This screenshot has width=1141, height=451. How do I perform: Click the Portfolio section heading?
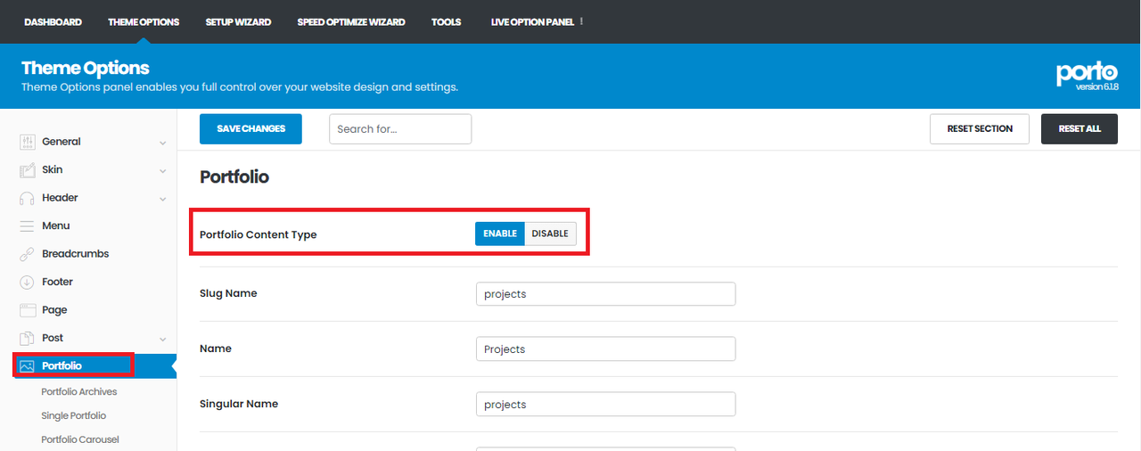pyautogui.click(x=234, y=177)
